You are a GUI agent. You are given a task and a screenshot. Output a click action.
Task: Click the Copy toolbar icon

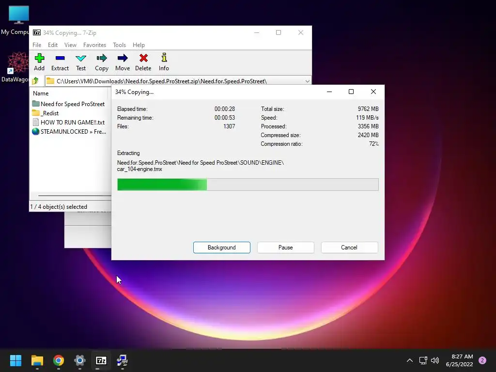coord(102,62)
